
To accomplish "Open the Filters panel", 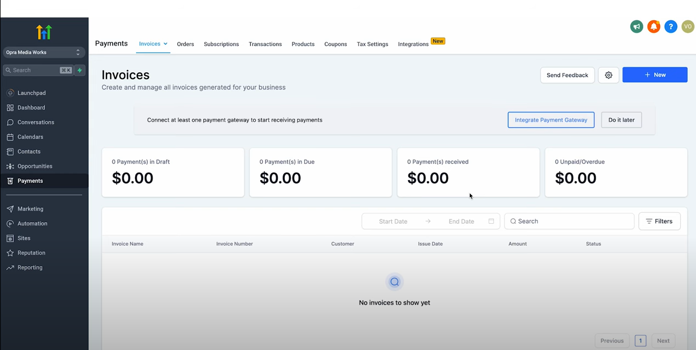I will click(x=659, y=221).
